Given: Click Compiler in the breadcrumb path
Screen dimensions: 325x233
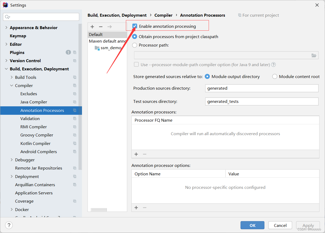Looking at the screenshot, I should (163, 15).
